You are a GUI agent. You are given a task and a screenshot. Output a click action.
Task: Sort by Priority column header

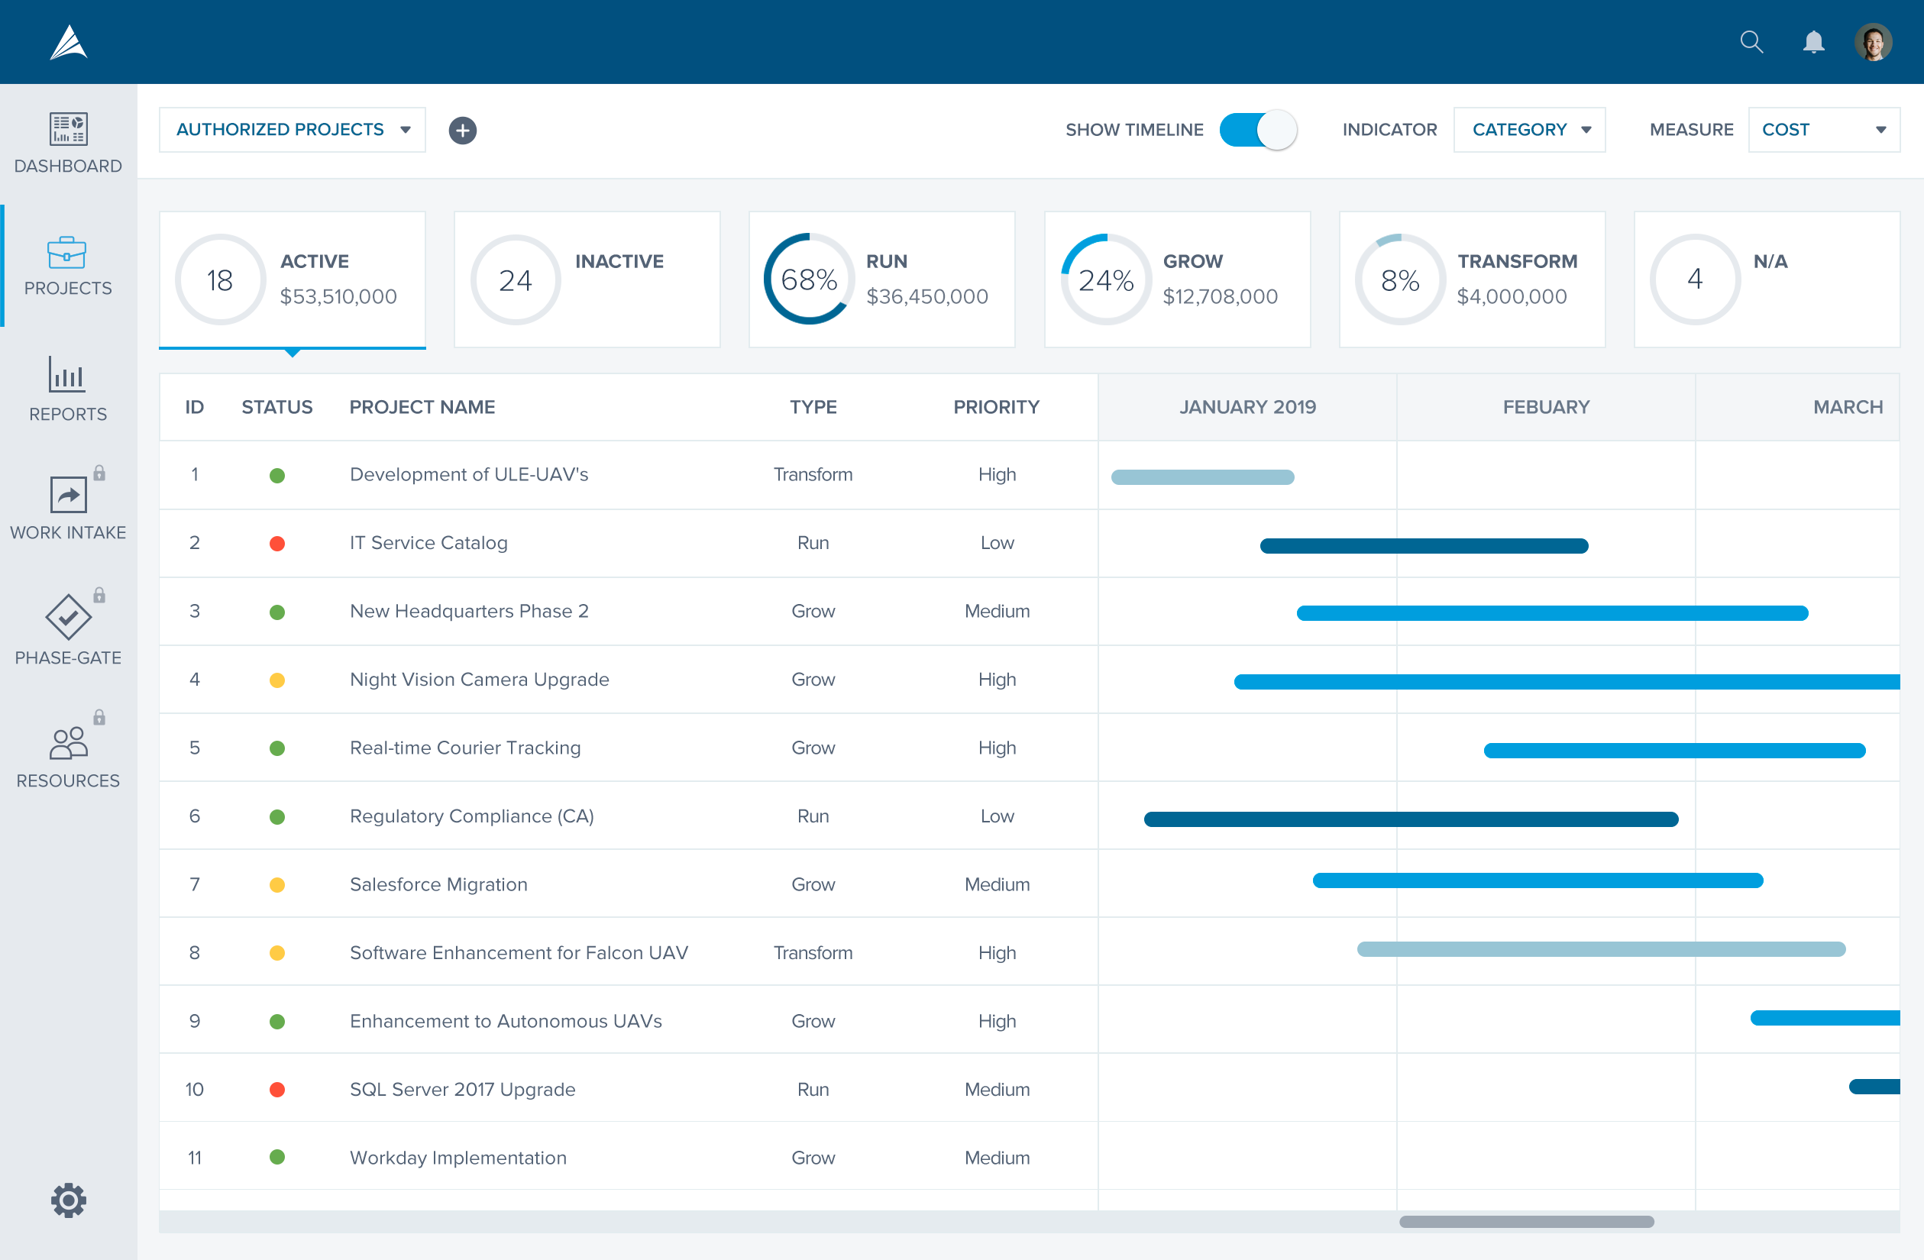pyautogui.click(x=997, y=406)
